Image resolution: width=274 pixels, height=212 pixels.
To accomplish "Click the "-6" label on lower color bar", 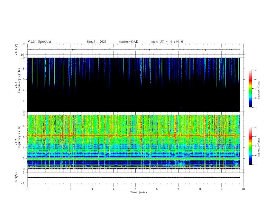I will click(x=255, y=155).
